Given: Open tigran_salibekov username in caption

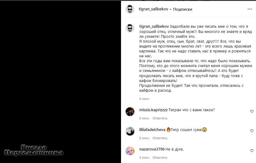Looking at the screenshot, I should pos(154,27).
